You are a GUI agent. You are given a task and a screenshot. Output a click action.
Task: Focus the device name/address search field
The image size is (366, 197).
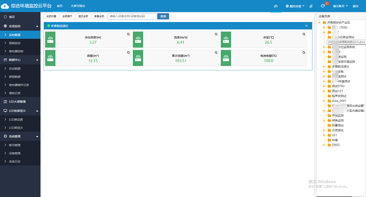pos(132,16)
